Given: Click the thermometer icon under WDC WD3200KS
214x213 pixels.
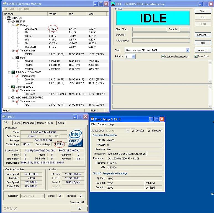Looking at the screenshot, I should coord(17,101).
